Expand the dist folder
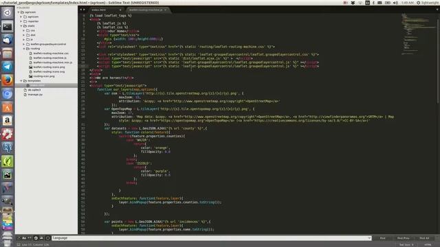 [x=24, y=35]
